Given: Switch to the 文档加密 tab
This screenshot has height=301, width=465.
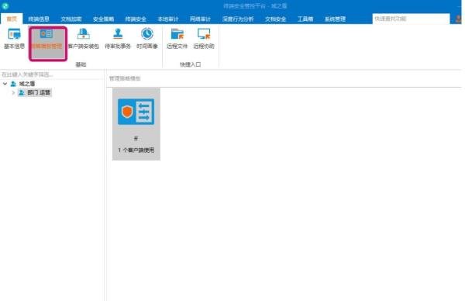Looking at the screenshot, I should [x=71, y=19].
